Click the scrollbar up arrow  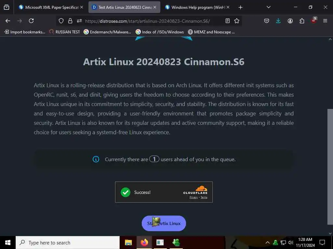[330, 39]
